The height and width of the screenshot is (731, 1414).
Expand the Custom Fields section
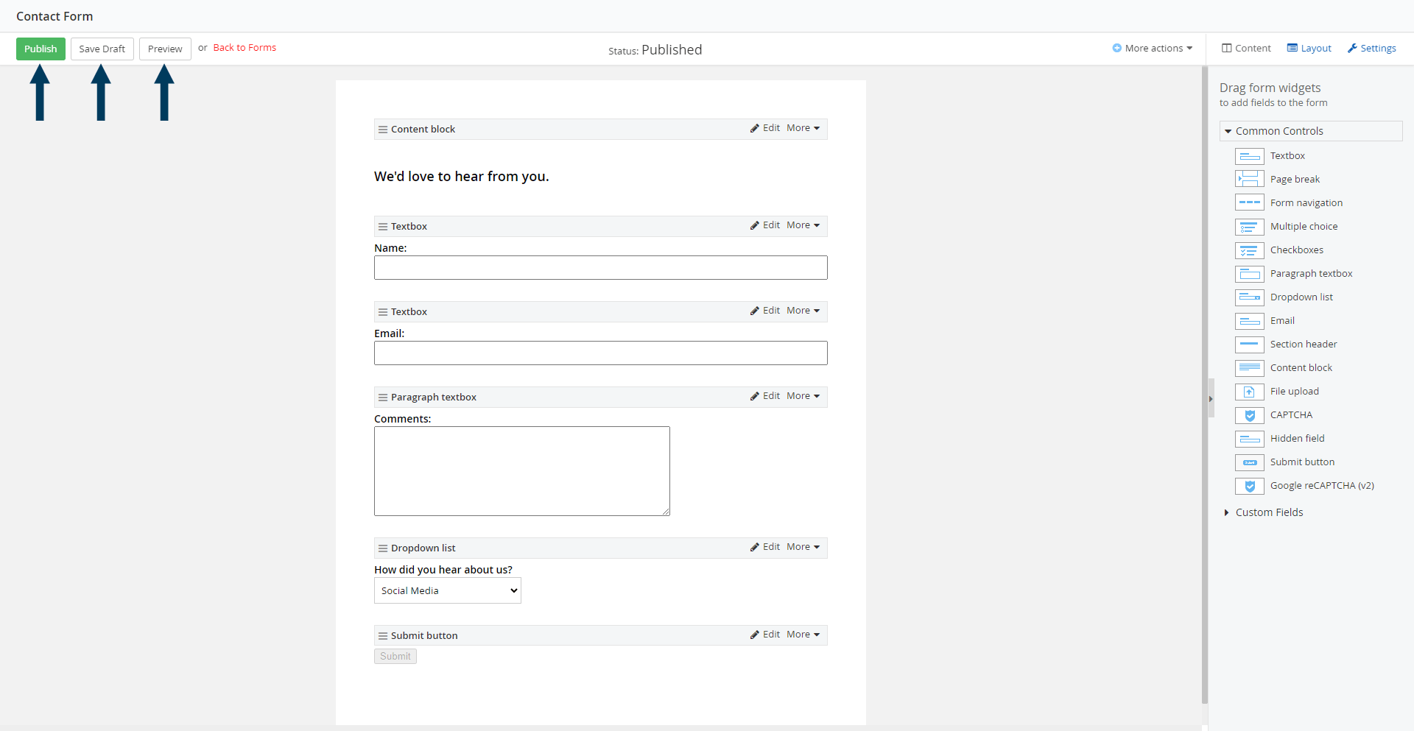(1268, 512)
